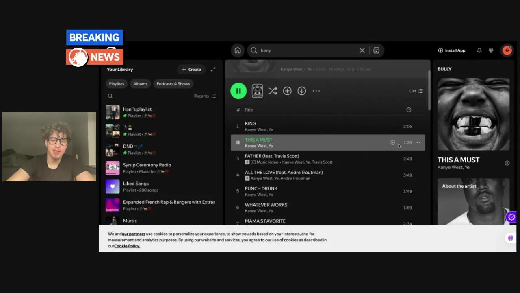Pause the THIS A MUST track row

pos(238,142)
